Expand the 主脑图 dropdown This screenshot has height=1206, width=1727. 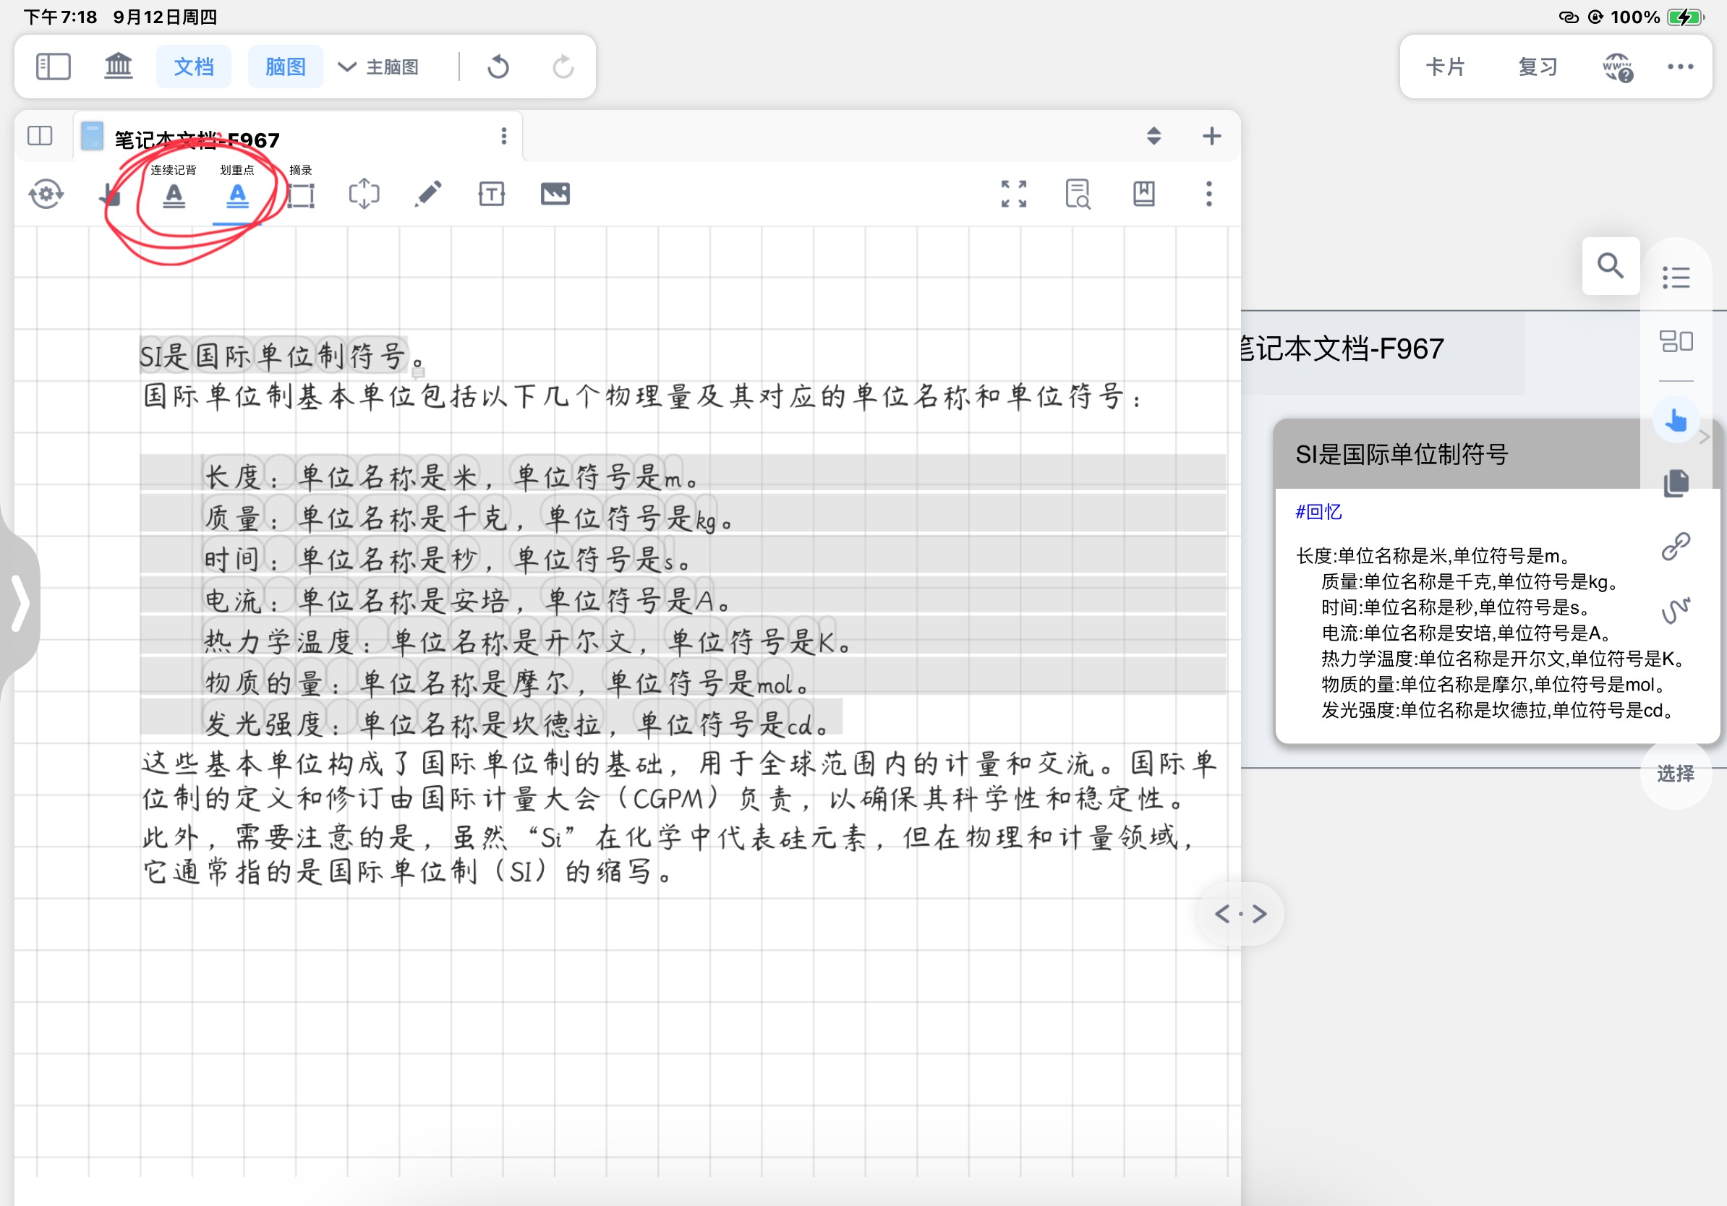pyautogui.click(x=378, y=67)
